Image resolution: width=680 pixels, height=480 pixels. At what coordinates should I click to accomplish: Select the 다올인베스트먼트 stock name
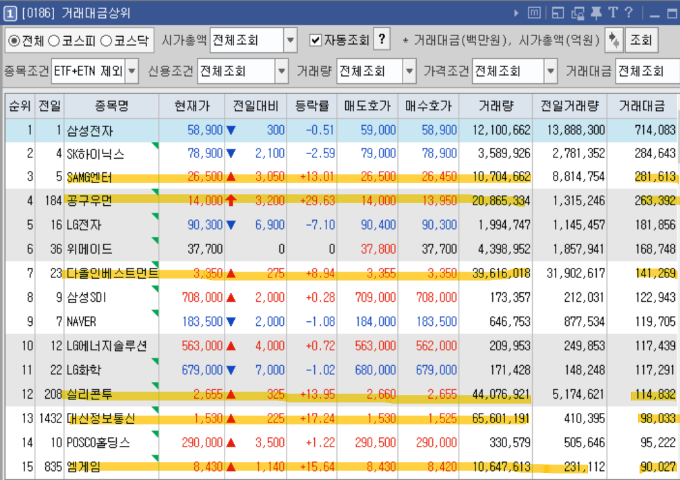point(112,274)
